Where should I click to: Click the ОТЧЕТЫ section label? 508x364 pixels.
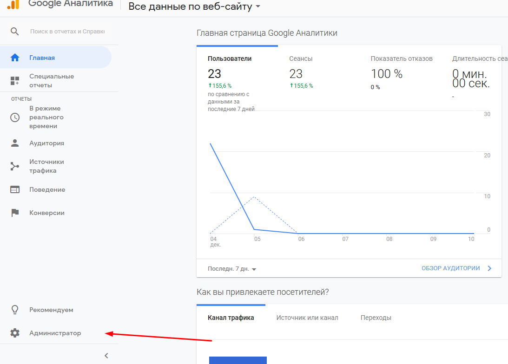pyautogui.click(x=21, y=99)
